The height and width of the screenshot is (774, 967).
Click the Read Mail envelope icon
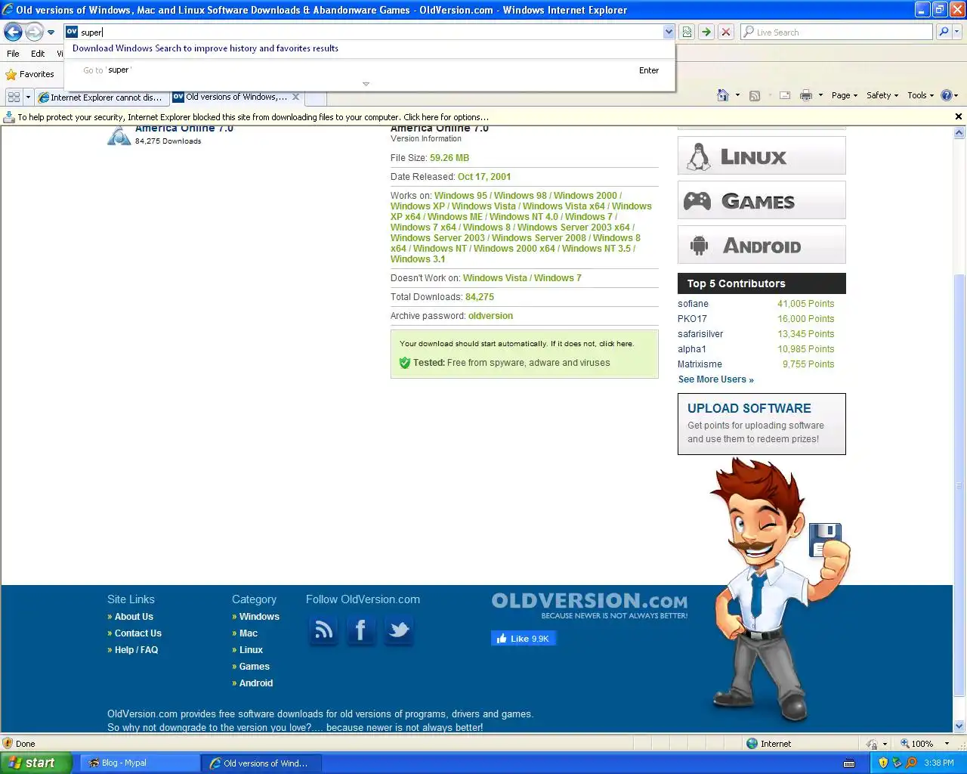[x=785, y=95]
